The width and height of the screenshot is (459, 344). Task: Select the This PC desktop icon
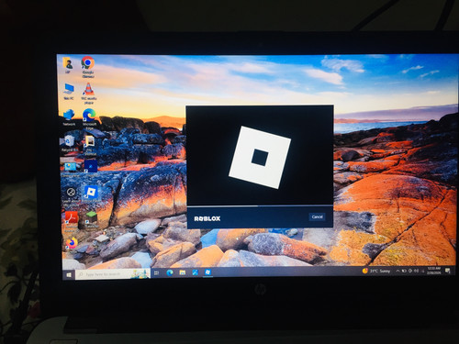point(69,92)
